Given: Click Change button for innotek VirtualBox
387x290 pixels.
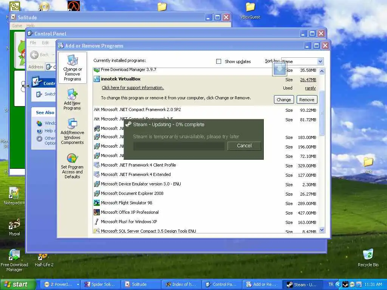Looking at the screenshot, I should [x=283, y=100].
